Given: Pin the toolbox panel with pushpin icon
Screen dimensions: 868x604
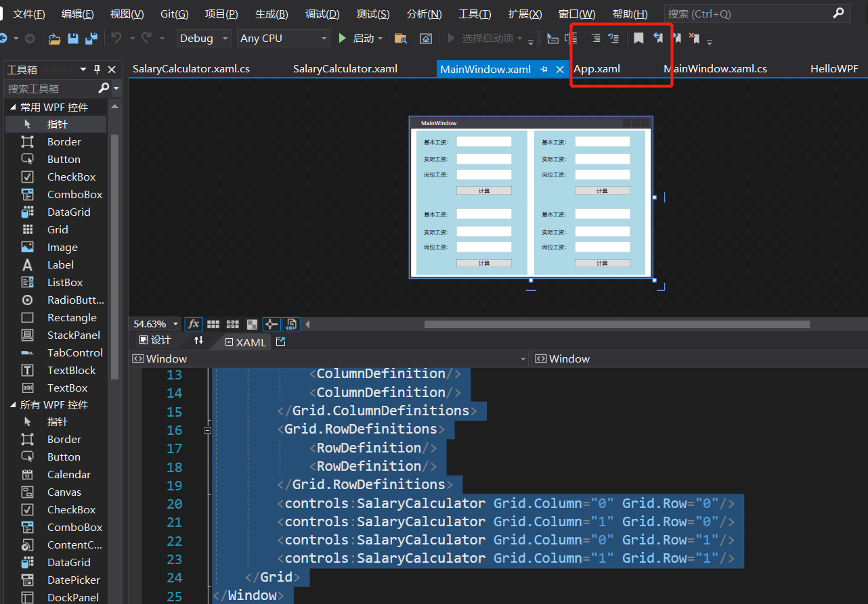Looking at the screenshot, I should 97,69.
